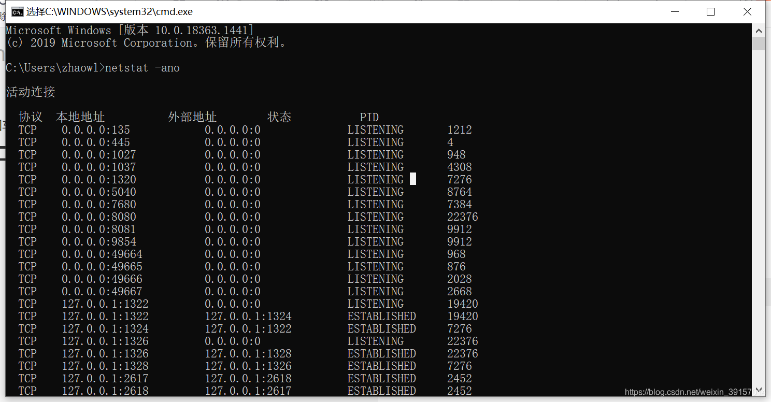
Task: Click local address 0.0.0.0:49666
Action: coord(102,279)
